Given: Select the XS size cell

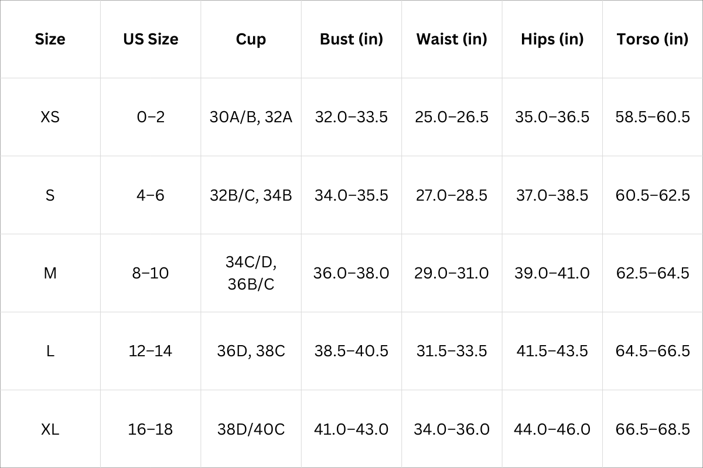Looking at the screenshot, I should pyautogui.click(x=50, y=117).
